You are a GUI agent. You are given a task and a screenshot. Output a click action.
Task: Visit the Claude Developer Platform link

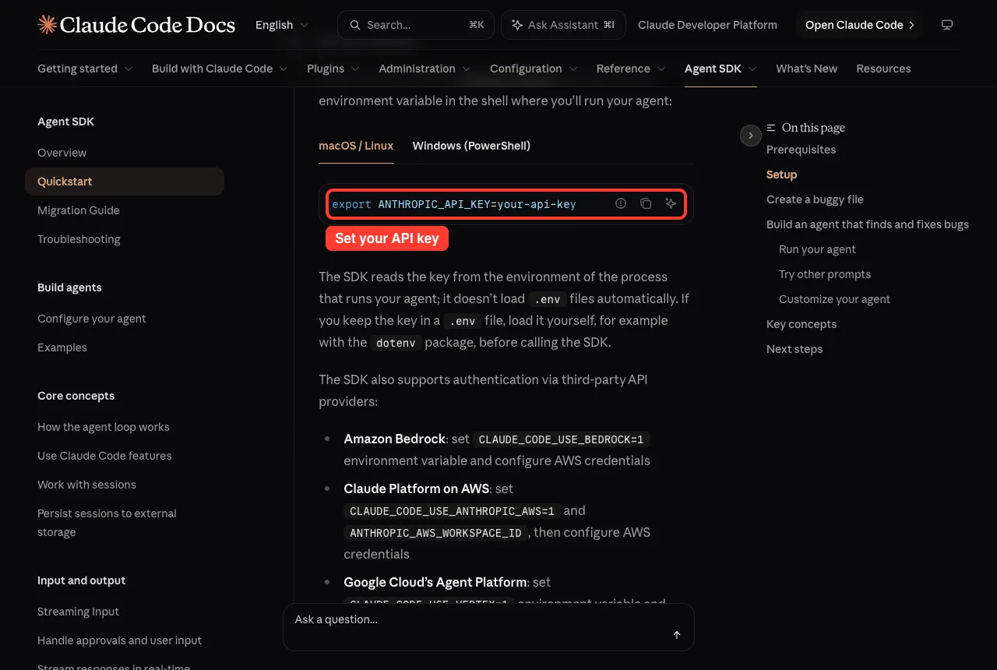pyautogui.click(x=707, y=25)
